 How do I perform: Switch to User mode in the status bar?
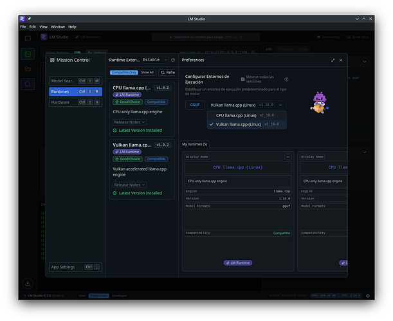coord(82,296)
